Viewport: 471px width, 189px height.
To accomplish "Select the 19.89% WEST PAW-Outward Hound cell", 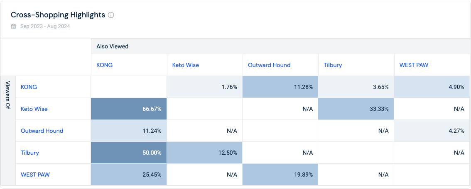I will tap(280, 175).
